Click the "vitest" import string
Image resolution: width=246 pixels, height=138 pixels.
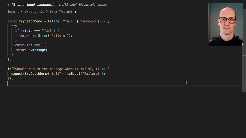tap(68, 12)
